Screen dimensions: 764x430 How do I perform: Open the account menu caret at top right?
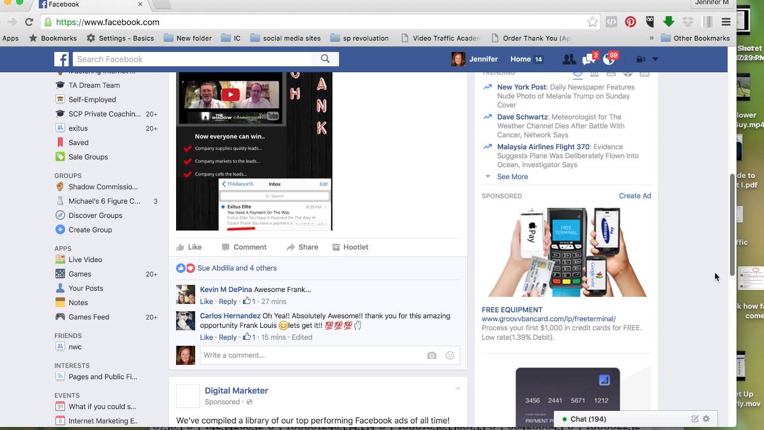click(655, 59)
